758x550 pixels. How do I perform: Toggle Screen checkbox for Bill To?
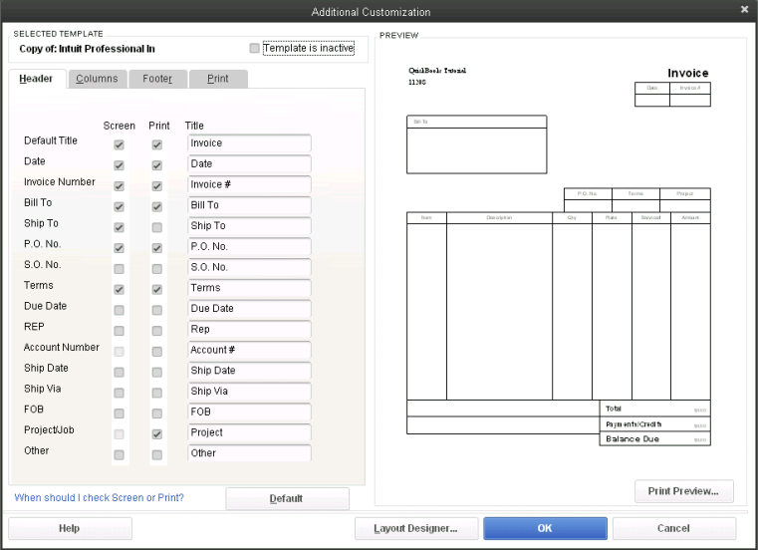click(119, 207)
